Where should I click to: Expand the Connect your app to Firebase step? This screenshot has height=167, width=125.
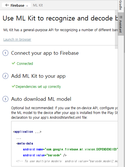point(45,53)
